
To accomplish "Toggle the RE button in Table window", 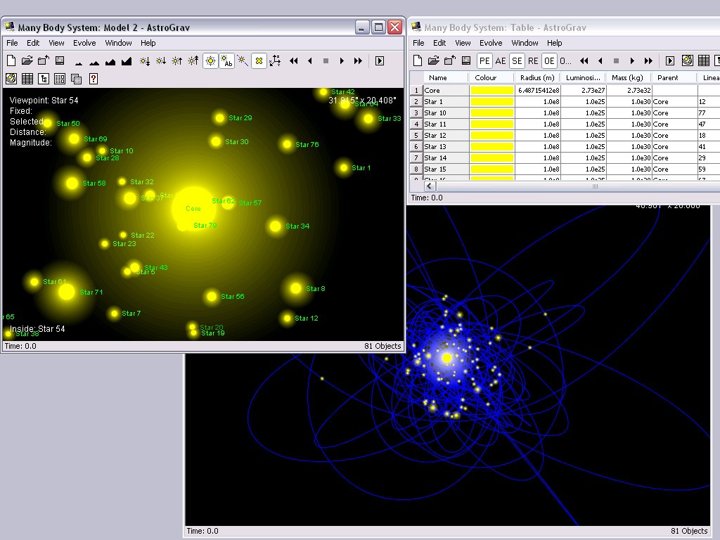I will [x=533, y=60].
